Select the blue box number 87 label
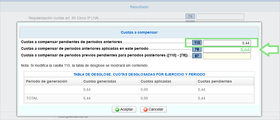Viewport: 280px width, 120px height. pyautogui.click(x=197, y=56)
